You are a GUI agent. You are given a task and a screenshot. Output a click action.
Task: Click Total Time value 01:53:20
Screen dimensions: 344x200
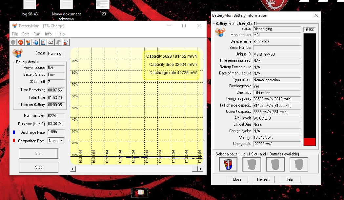56,98
